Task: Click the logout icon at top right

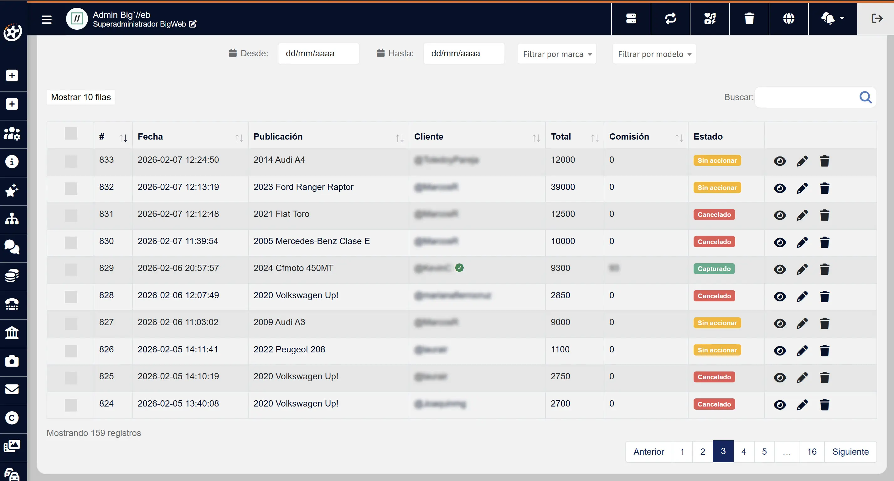Action: (877, 18)
